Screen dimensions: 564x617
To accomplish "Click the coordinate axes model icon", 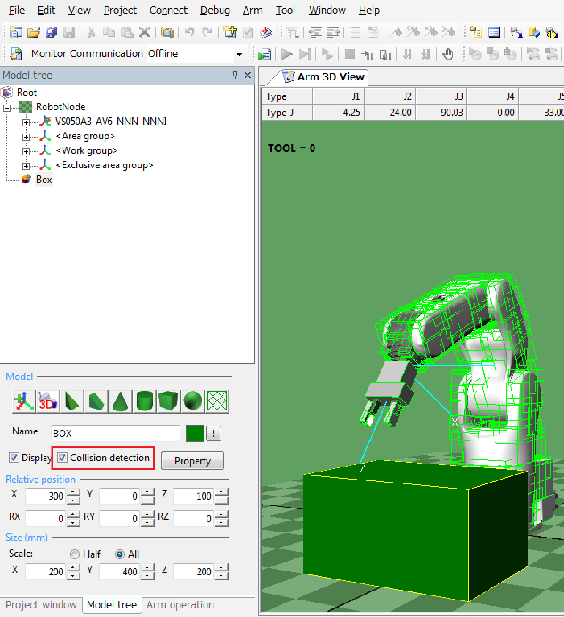I will pyautogui.click(x=24, y=401).
